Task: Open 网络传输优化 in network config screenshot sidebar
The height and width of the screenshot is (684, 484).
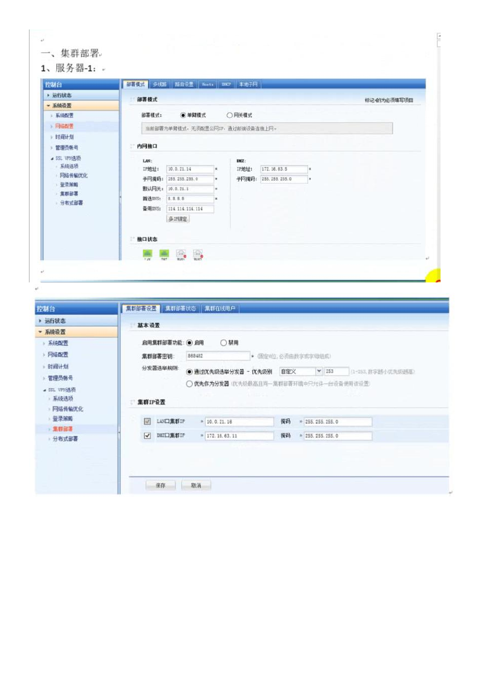Action: [74, 175]
